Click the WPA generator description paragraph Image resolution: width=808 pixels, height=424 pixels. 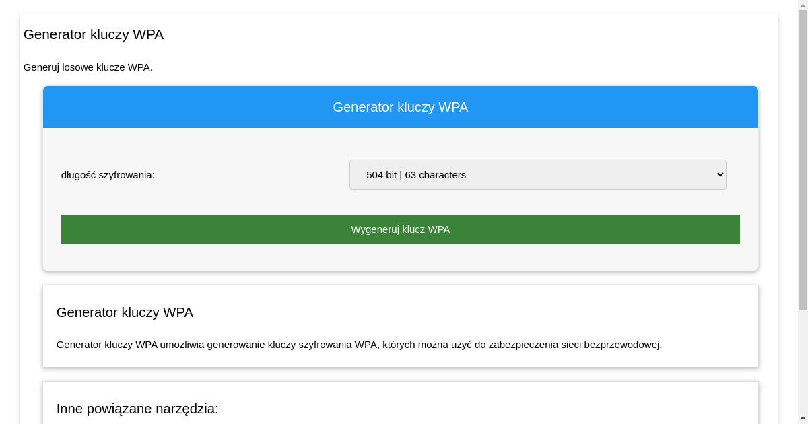point(359,344)
